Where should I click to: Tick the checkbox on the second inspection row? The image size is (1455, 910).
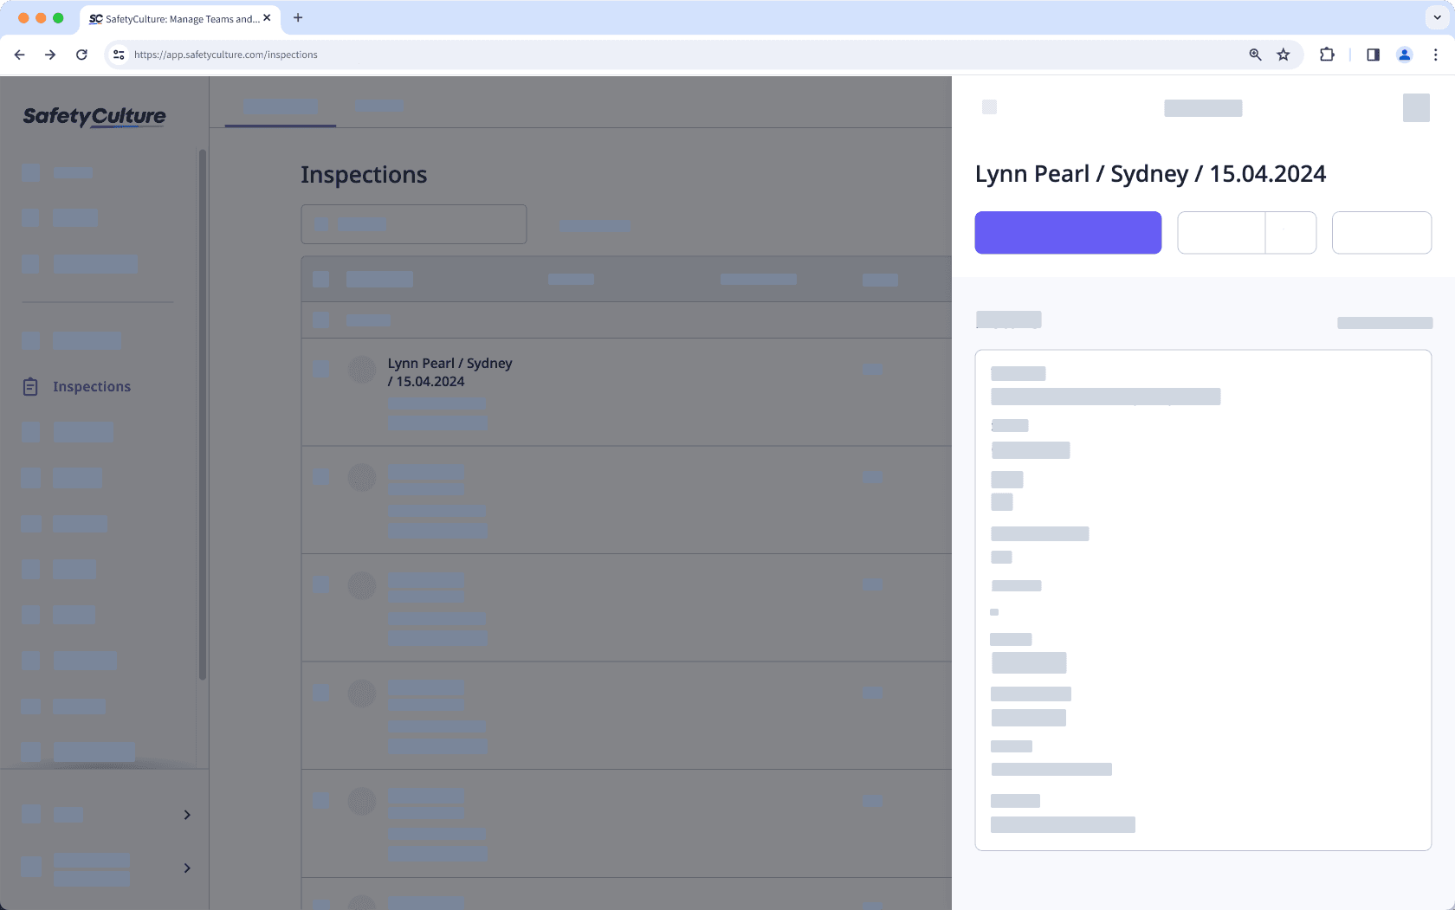[x=320, y=477]
